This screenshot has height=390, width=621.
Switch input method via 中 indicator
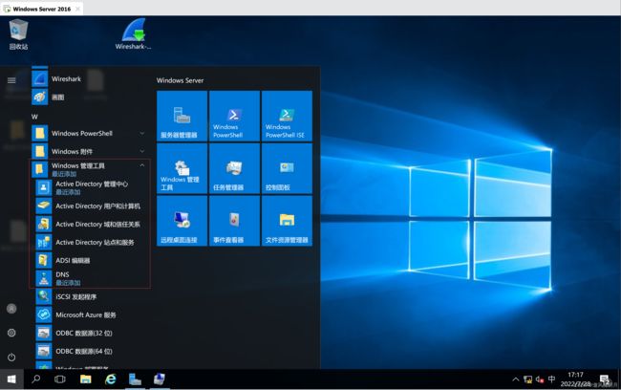[x=551, y=379]
